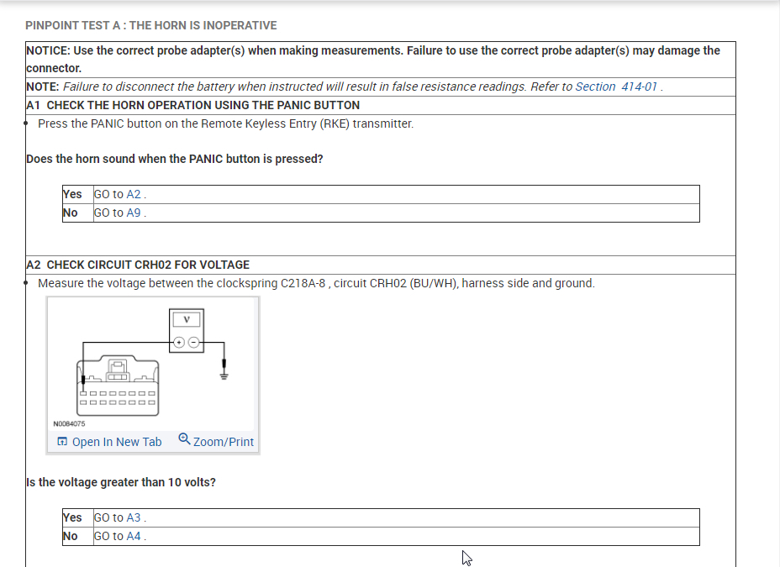Click the Open In New Tab icon
The height and width of the screenshot is (567, 780).
[62, 441]
